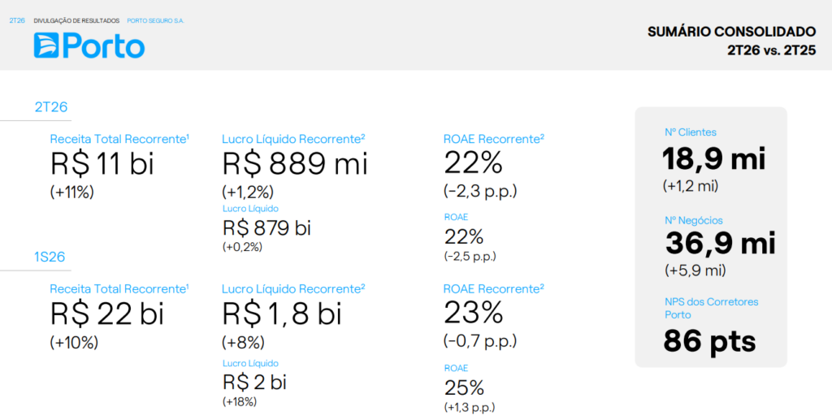The width and height of the screenshot is (832, 420).
Task: Click the 2T25 comparison subtitle
Action: 772,51
